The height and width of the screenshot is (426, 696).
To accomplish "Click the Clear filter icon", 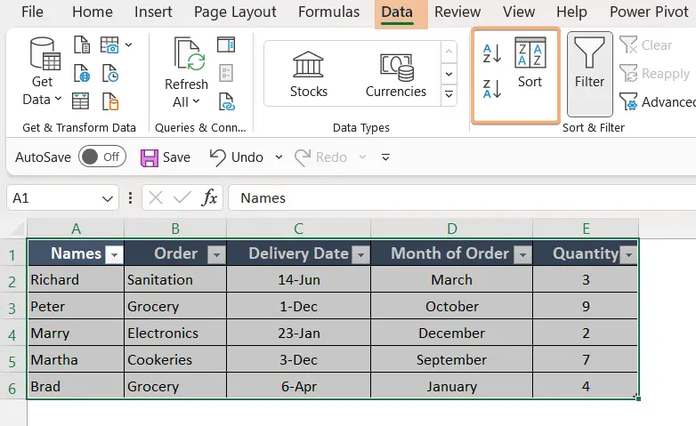I will [628, 44].
